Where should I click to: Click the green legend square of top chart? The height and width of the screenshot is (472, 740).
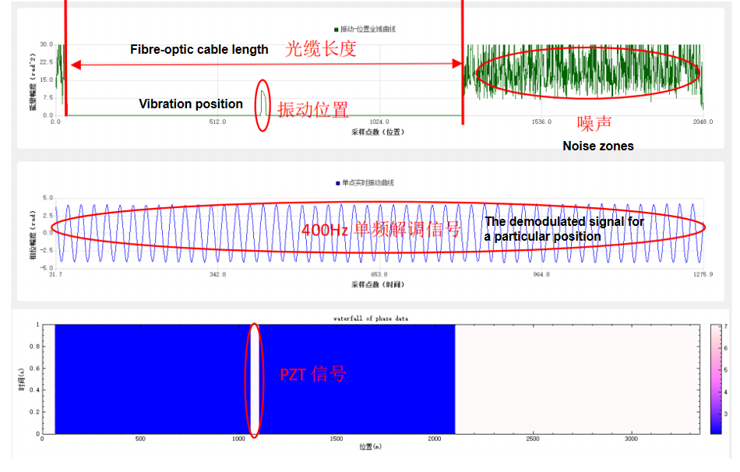pyautogui.click(x=336, y=30)
